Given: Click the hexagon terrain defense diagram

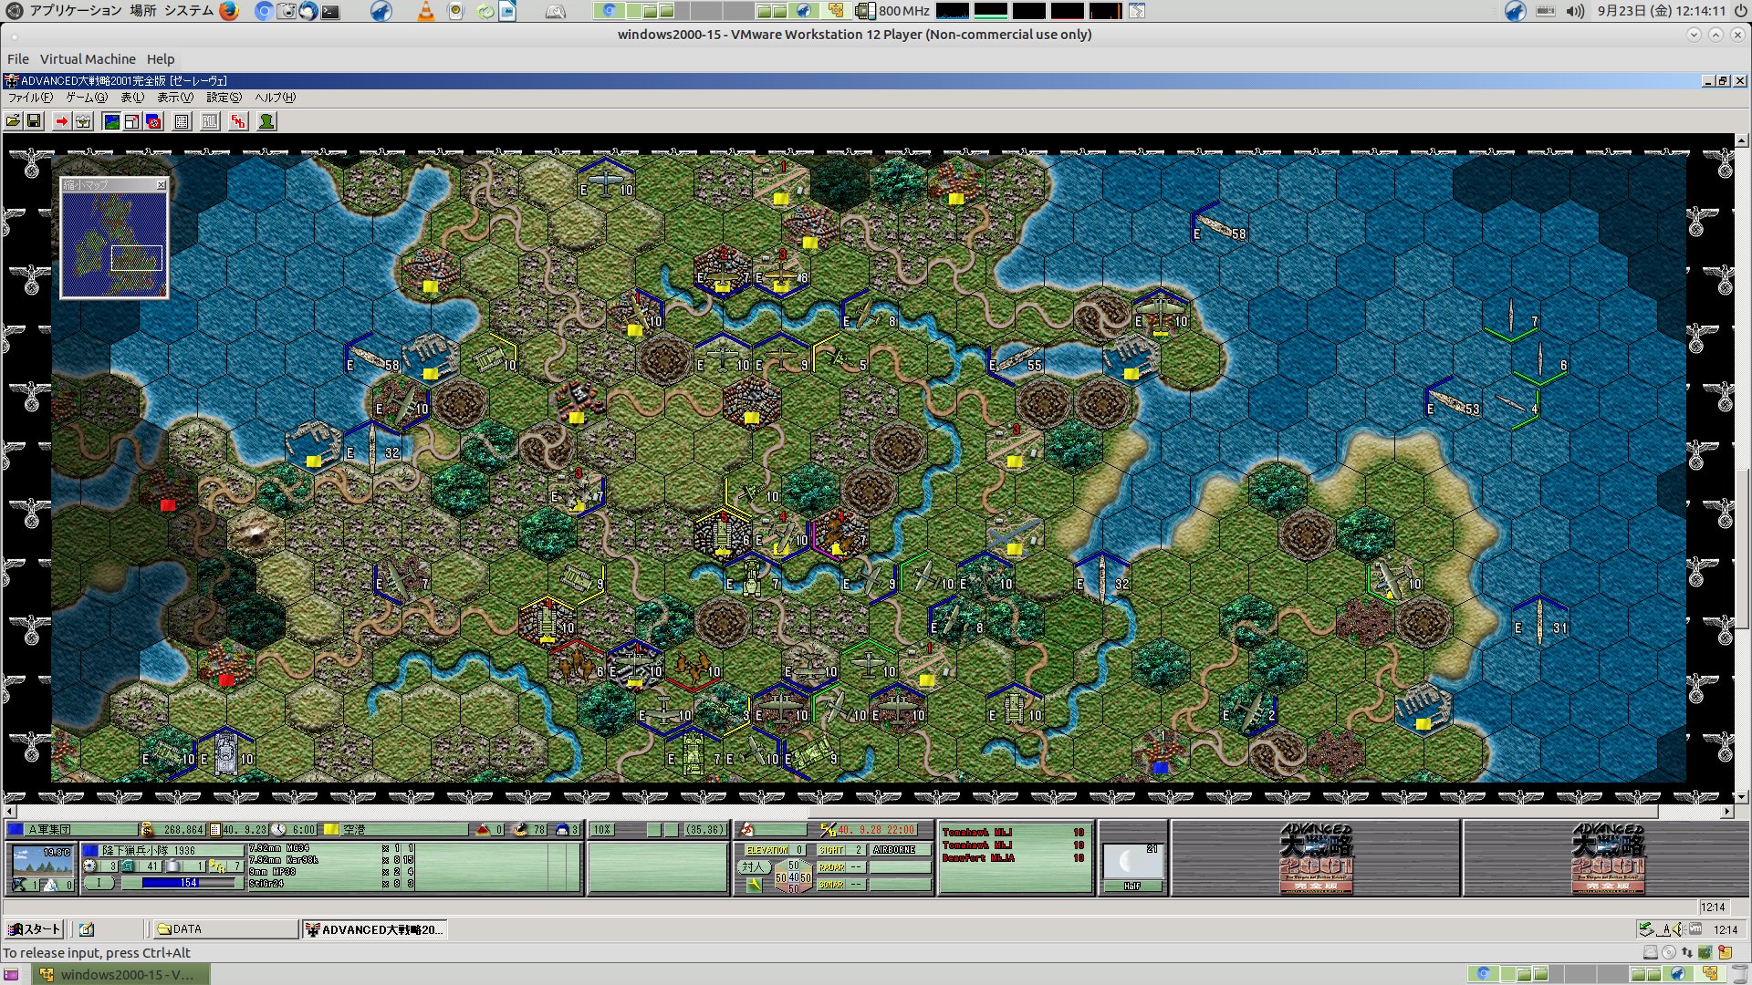Looking at the screenshot, I should pos(793,876).
